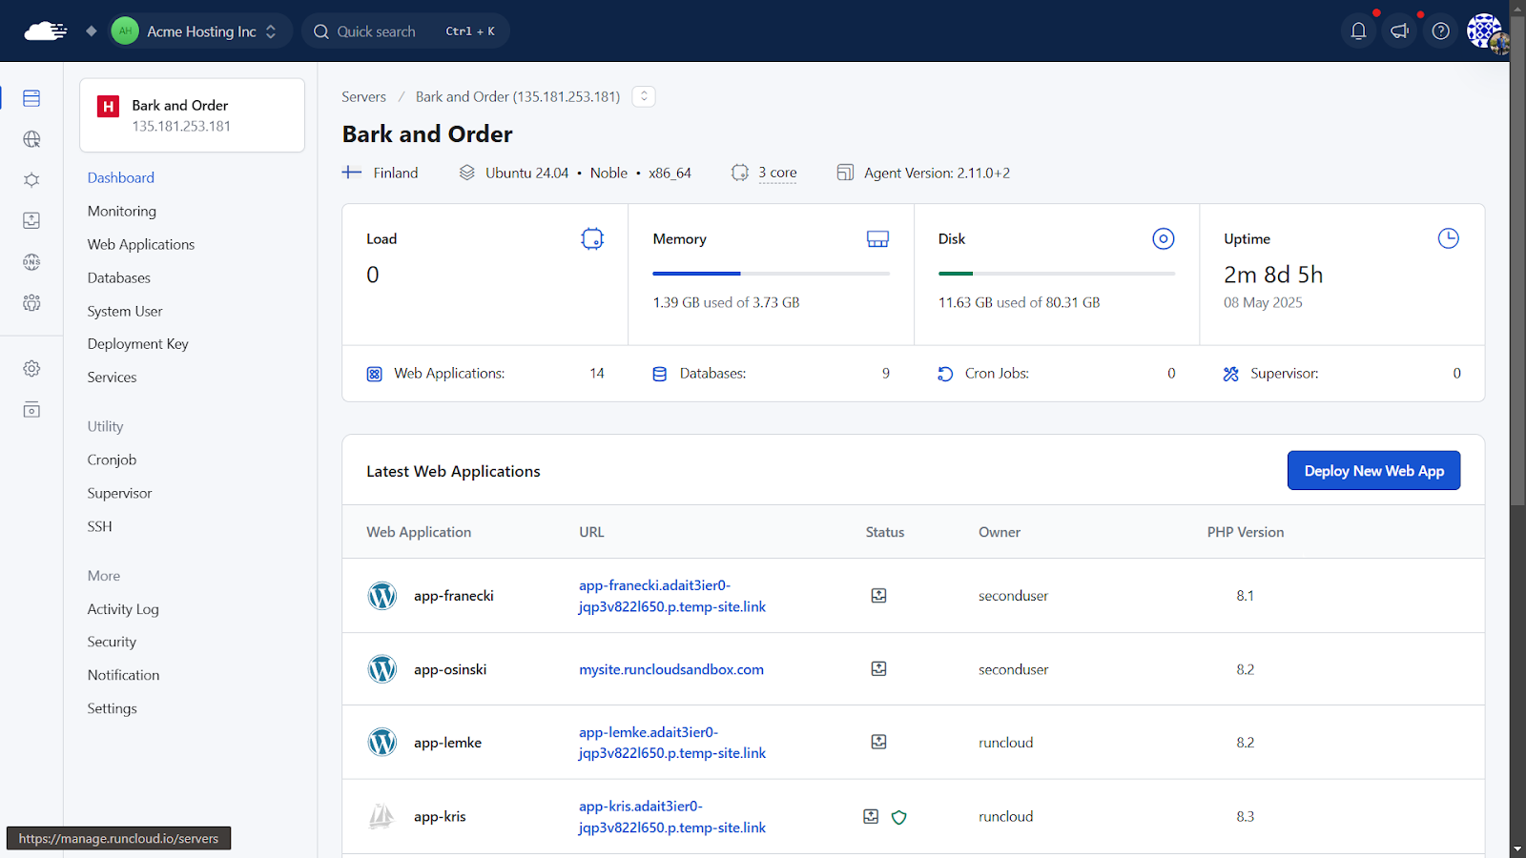Image resolution: width=1526 pixels, height=858 pixels.
Task: Open the server switcher beside breadcrumb
Action: tap(644, 96)
